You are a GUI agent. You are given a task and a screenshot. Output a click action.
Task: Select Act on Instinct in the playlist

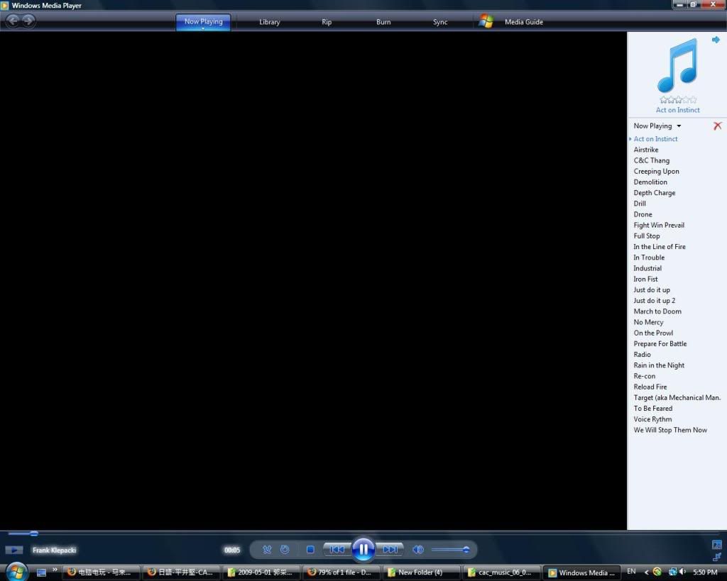pos(655,139)
